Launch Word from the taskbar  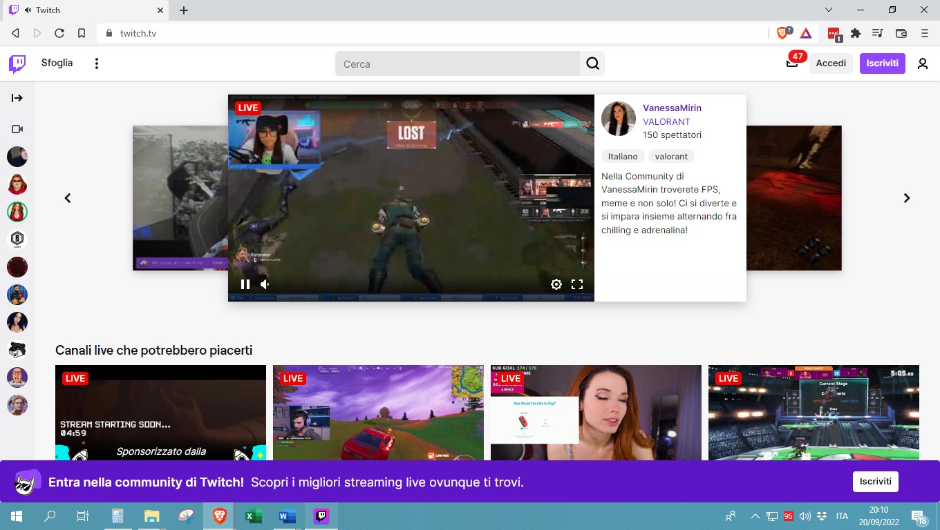287,516
